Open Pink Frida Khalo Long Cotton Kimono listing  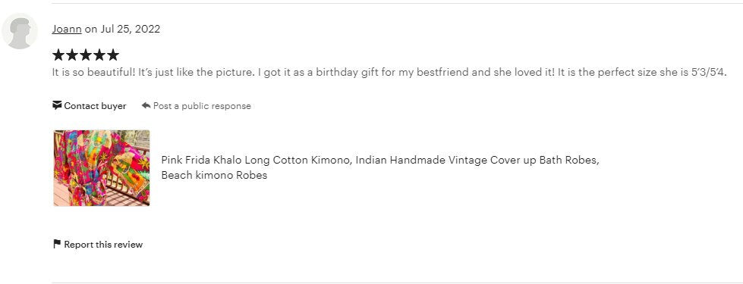coord(380,160)
